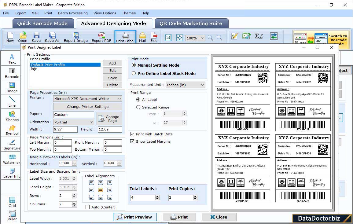The width and height of the screenshot is (353, 224).
Task: Open the Printer dropdown
Action: click(x=88, y=99)
